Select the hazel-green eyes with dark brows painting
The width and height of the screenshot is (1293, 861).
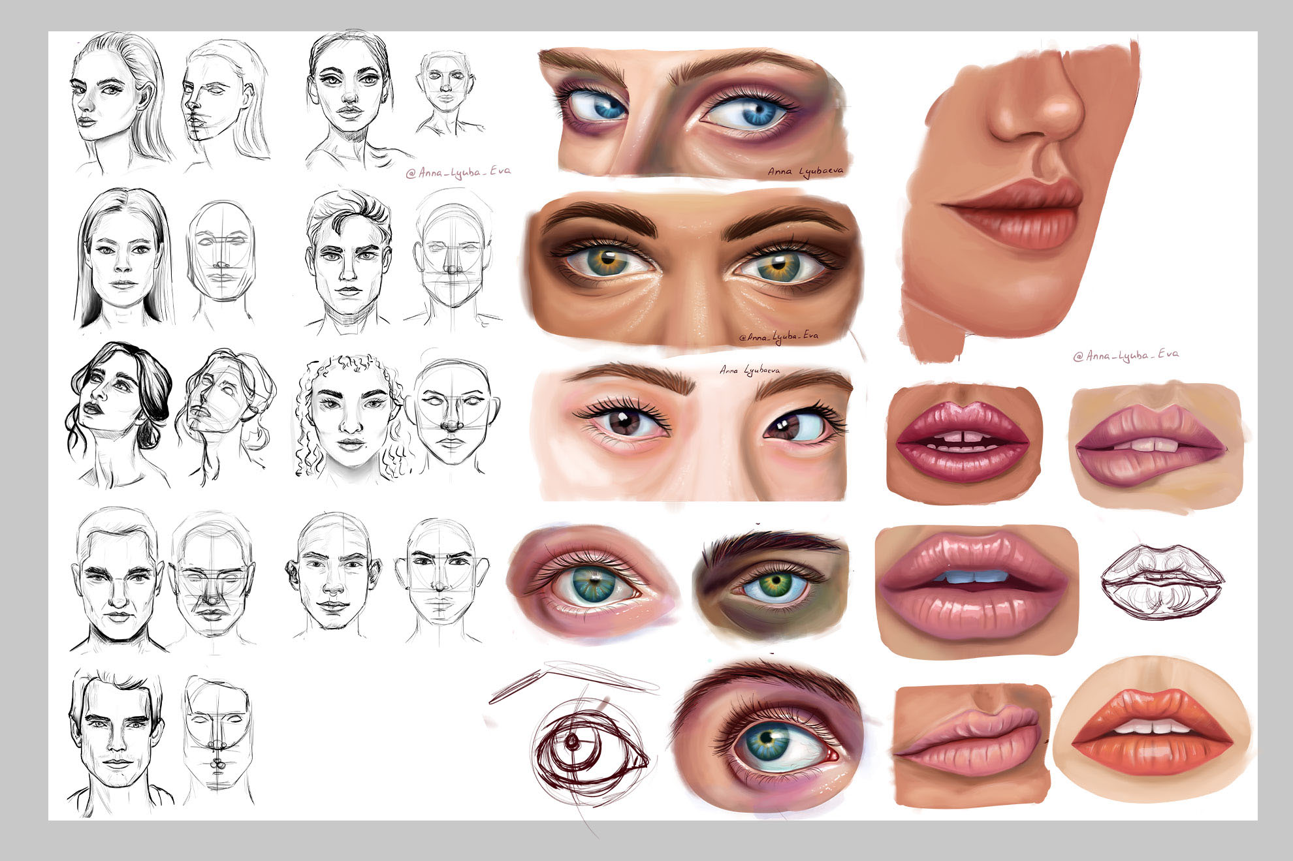point(692,269)
